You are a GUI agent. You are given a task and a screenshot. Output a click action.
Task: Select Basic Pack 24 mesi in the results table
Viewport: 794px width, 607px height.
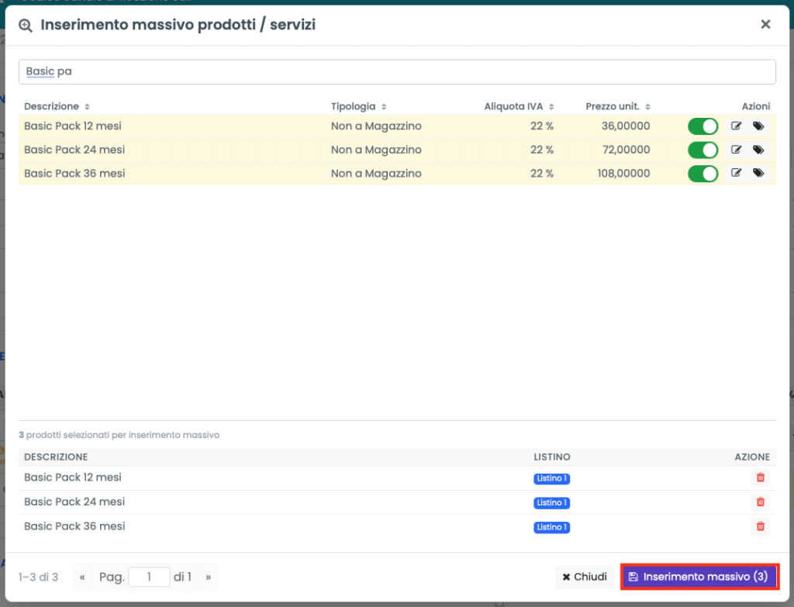74,150
